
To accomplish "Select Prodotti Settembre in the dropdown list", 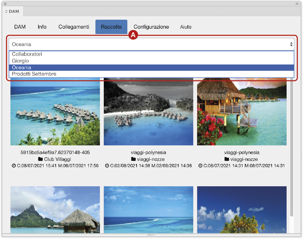I will pyautogui.click(x=34, y=74).
